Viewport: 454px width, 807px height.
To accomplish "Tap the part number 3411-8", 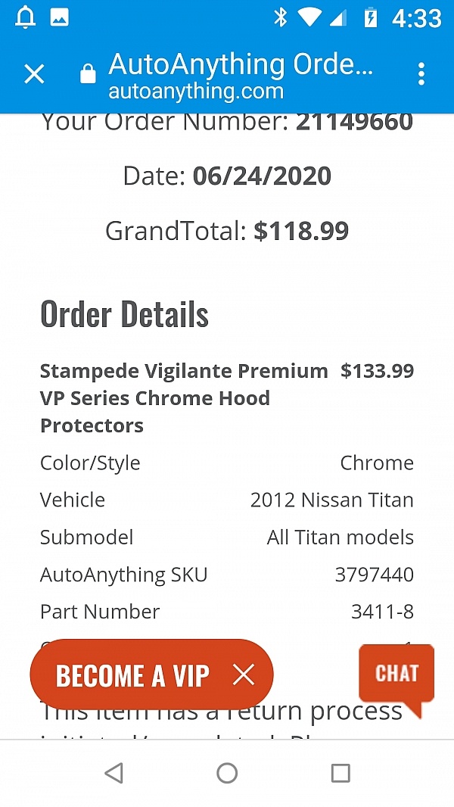I will 382,612.
